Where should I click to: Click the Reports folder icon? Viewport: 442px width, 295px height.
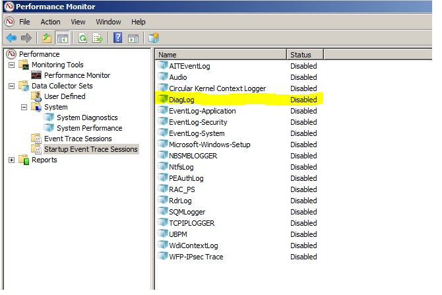tap(24, 160)
